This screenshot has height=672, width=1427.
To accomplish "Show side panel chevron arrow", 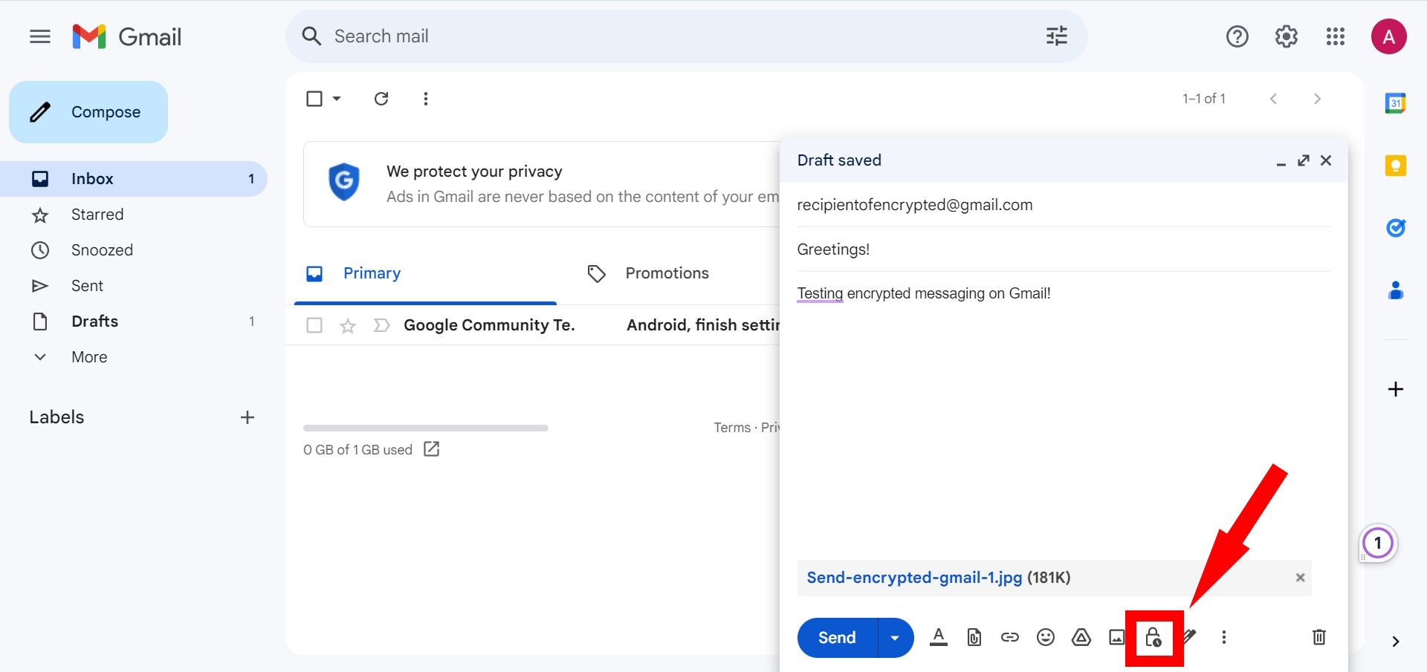I will tap(1395, 642).
